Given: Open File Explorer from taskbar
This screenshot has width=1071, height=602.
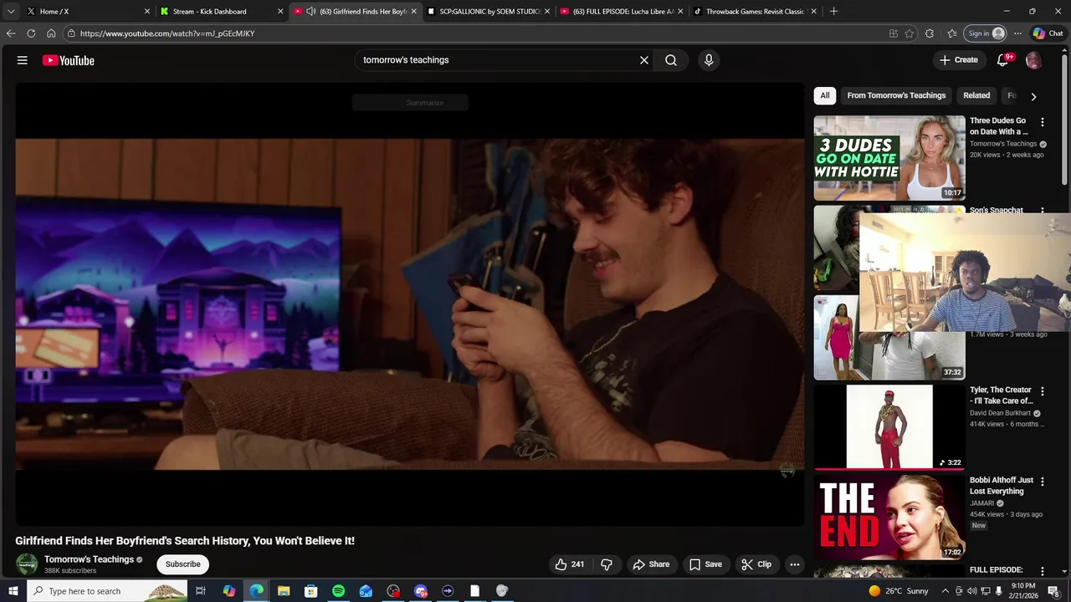Looking at the screenshot, I should point(284,591).
